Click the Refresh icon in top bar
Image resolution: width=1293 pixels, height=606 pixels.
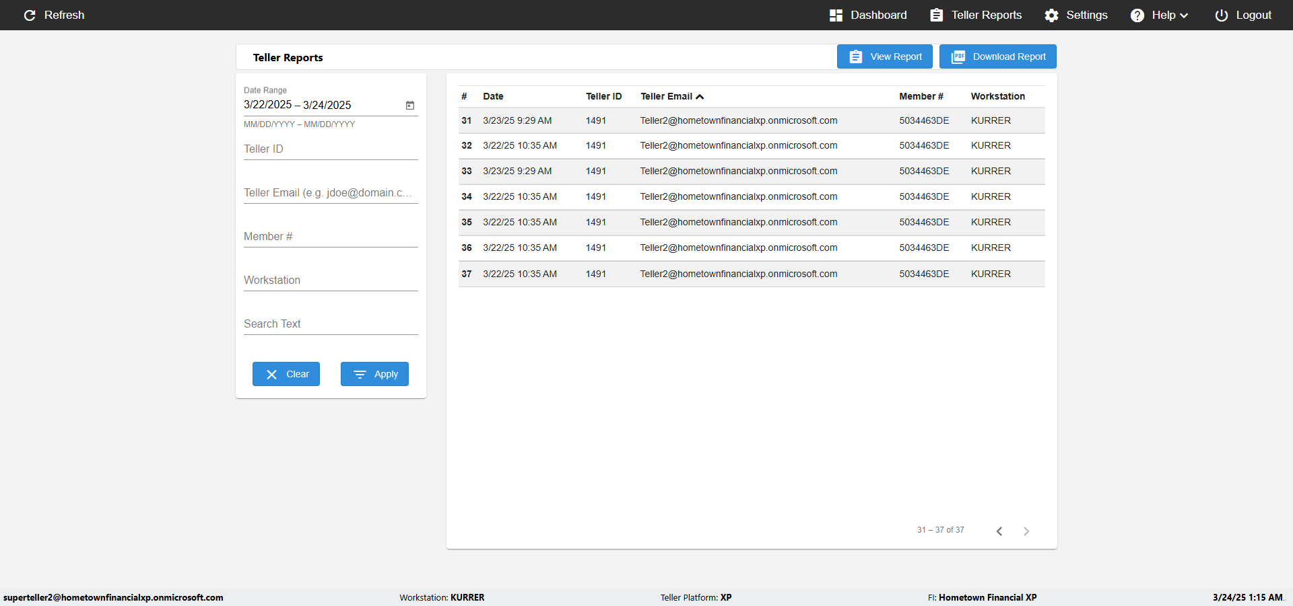[30, 15]
